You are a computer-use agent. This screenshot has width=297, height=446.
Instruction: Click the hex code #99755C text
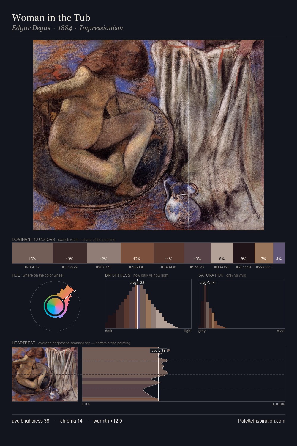coord(264,267)
